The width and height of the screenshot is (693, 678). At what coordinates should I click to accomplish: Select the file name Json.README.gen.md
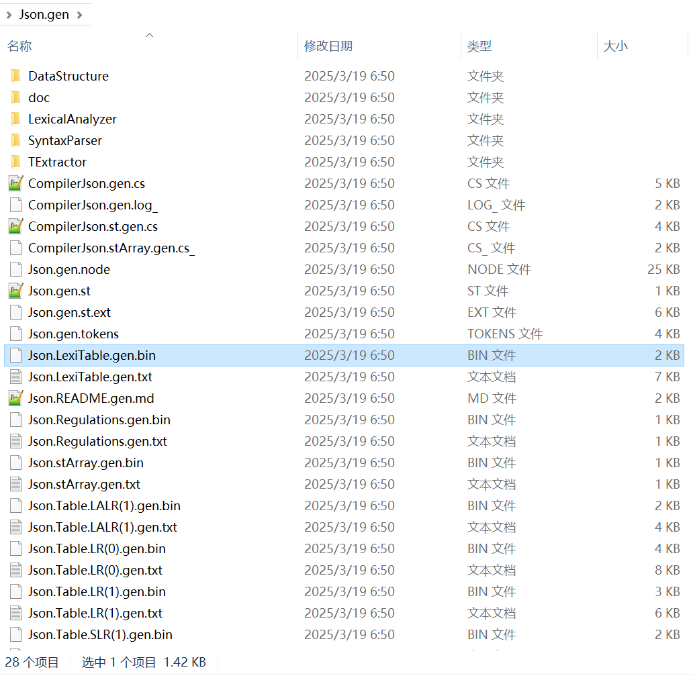pos(91,398)
